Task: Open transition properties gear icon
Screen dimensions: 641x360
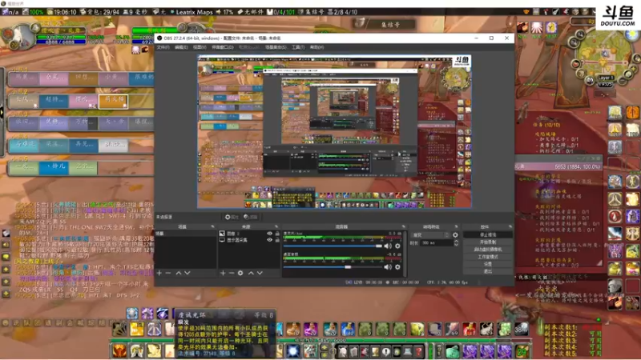Action: click(455, 235)
